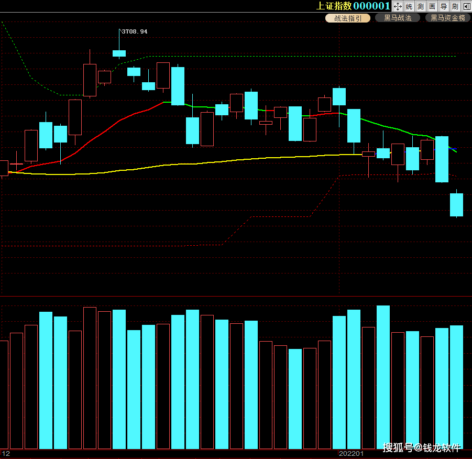472x459 pixels.
Task: Click the 导 export icon
Action: [x=444, y=6]
